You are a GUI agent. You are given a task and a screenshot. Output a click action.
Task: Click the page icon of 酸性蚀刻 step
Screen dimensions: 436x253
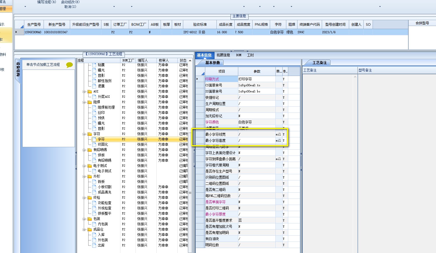click(x=94, y=81)
